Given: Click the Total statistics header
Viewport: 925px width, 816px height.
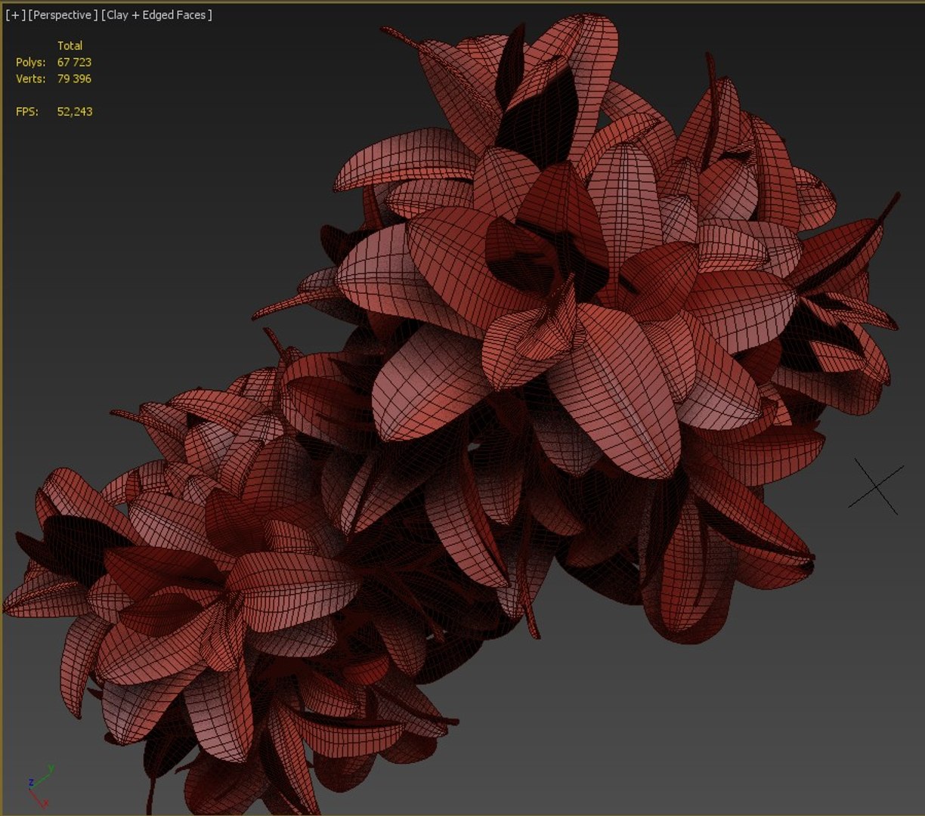Looking at the screenshot, I should click(70, 45).
